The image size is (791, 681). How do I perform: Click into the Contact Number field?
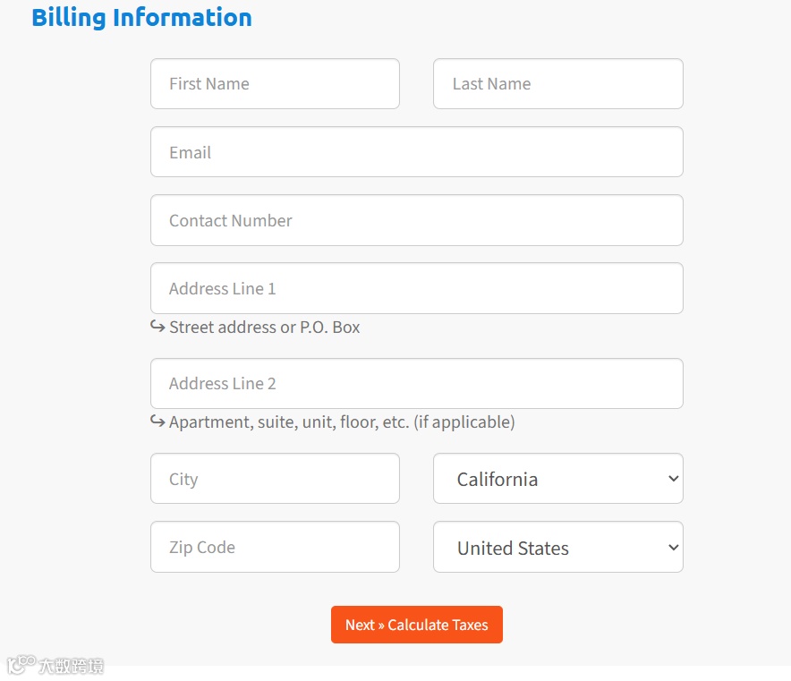416,220
